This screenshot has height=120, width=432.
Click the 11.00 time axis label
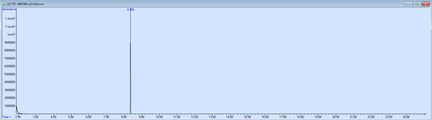coord(177,117)
